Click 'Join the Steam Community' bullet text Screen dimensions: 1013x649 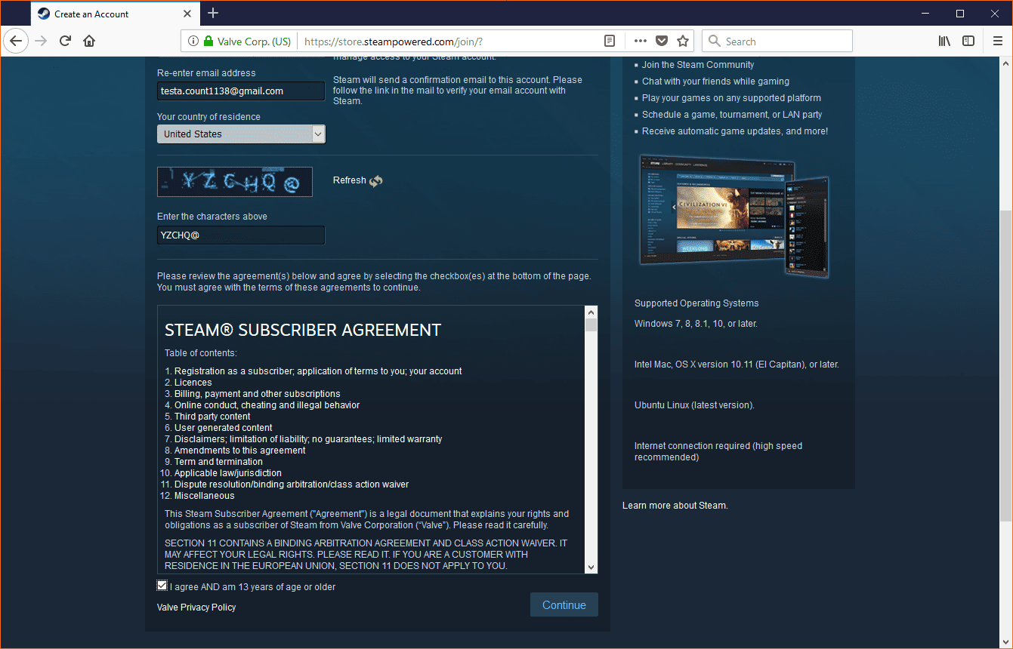698,65
